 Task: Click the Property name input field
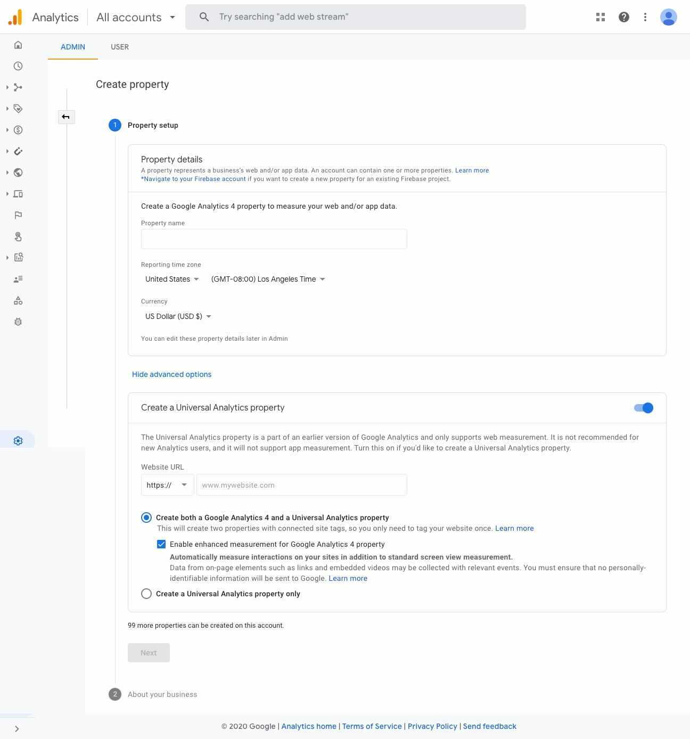274,239
